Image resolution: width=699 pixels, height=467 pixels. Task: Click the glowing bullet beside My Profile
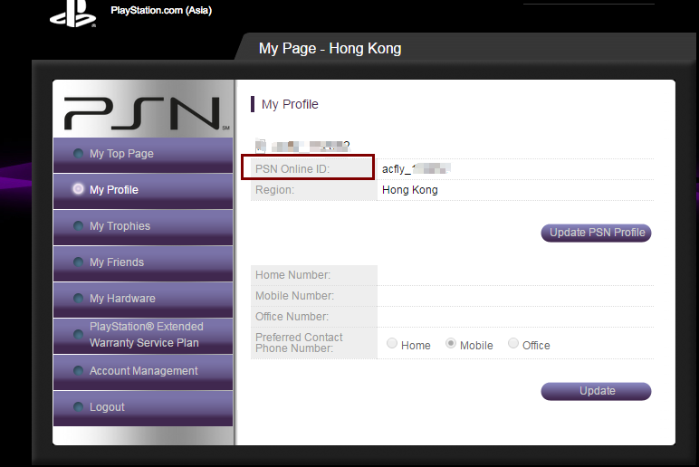pyautogui.click(x=78, y=189)
